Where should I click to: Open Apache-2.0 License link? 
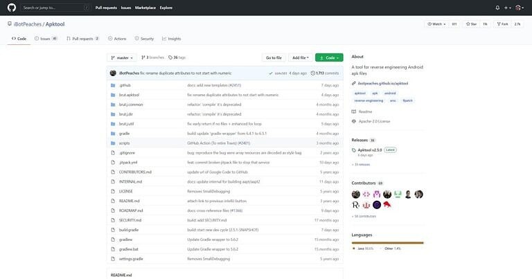(x=371, y=121)
